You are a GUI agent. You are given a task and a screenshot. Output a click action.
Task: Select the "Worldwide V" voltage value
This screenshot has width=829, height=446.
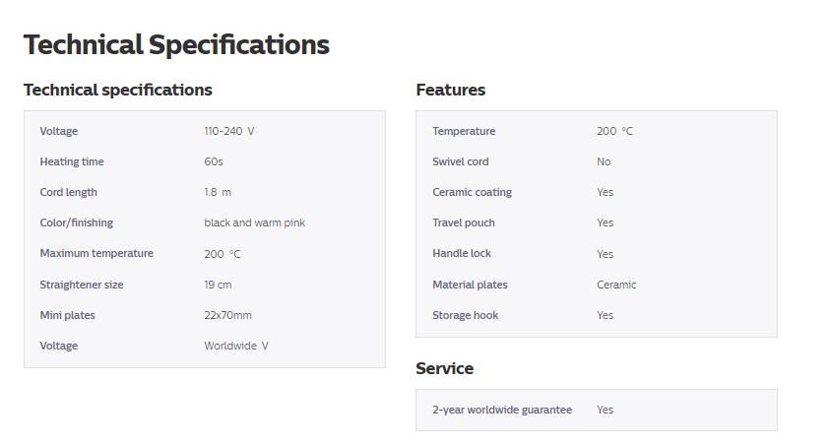pyautogui.click(x=236, y=346)
